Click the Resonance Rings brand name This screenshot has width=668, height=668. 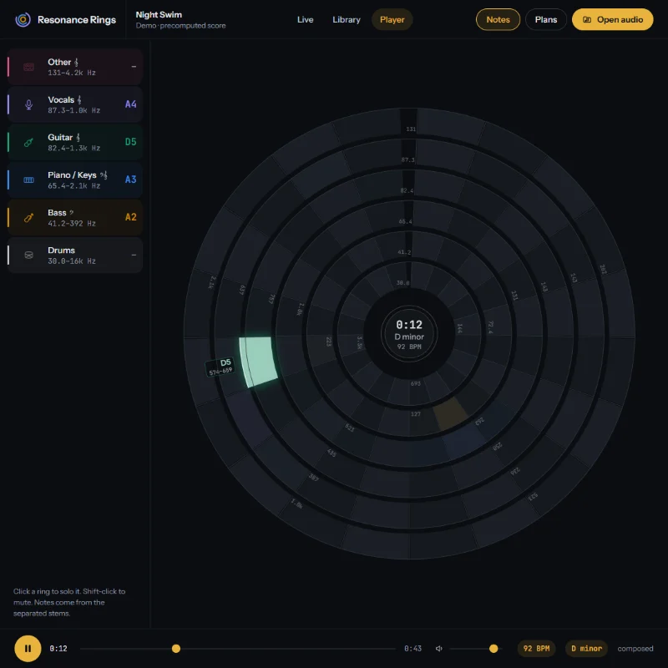coord(77,19)
